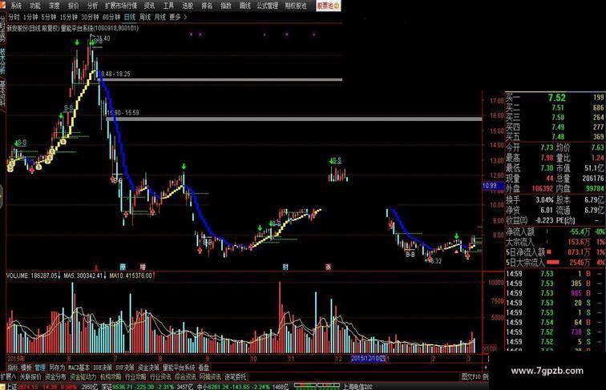Viewport: 606px width, 390px height.
Task: Open the 模板 template tab
Action: click(x=26, y=368)
